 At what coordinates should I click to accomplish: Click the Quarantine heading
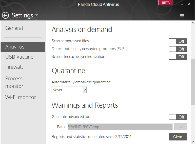pyautogui.click(x=68, y=71)
